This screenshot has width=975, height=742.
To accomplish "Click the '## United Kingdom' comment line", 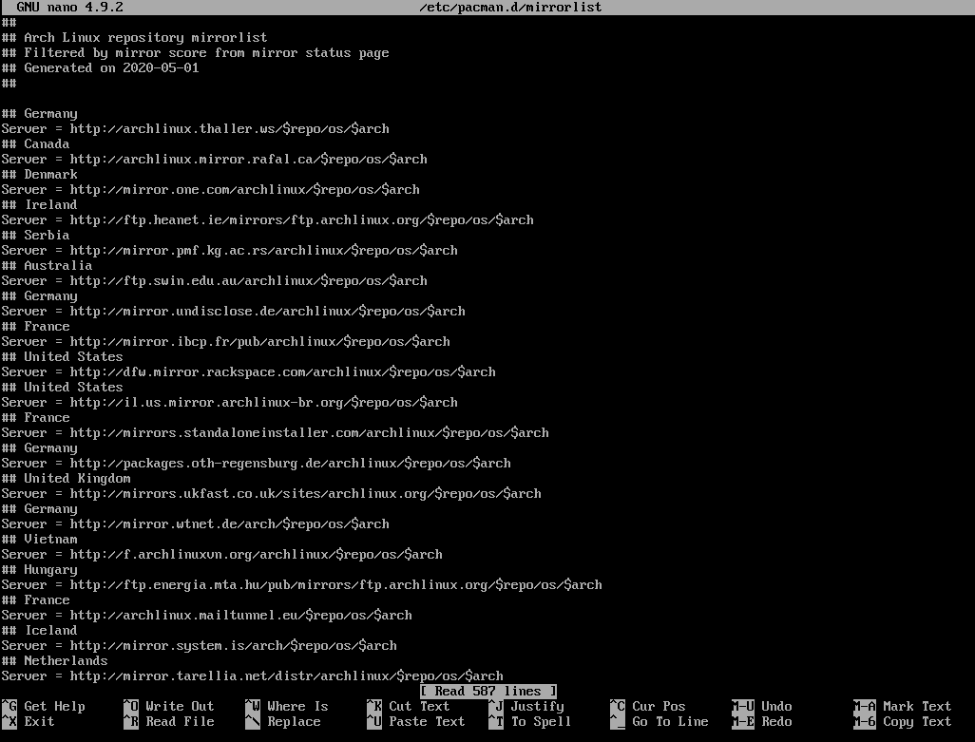I will [x=66, y=479].
